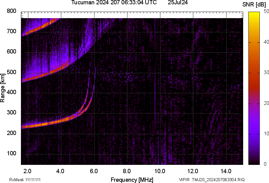Image resolution: width=269 pixels, height=183 pixels.
Task: Click the colorbar value '40'
Action: (x=266, y=42)
